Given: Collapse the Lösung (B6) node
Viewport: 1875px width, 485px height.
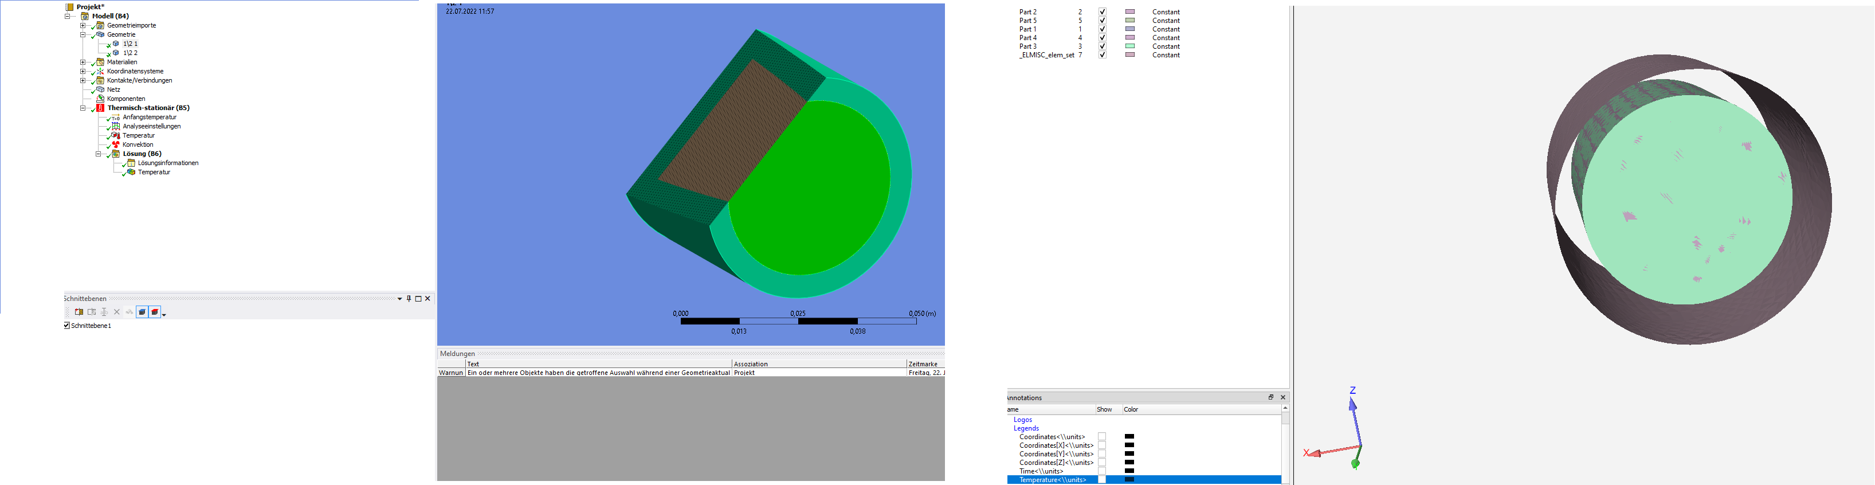Looking at the screenshot, I should [98, 154].
